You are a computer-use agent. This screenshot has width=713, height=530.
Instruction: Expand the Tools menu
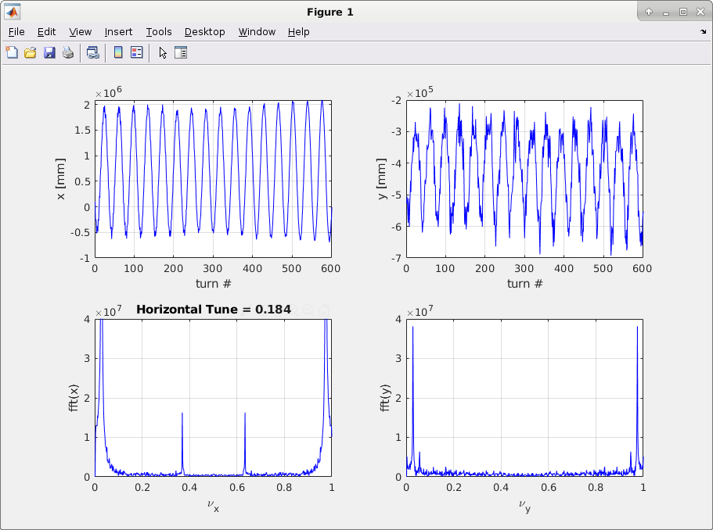click(x=159, y=32)
